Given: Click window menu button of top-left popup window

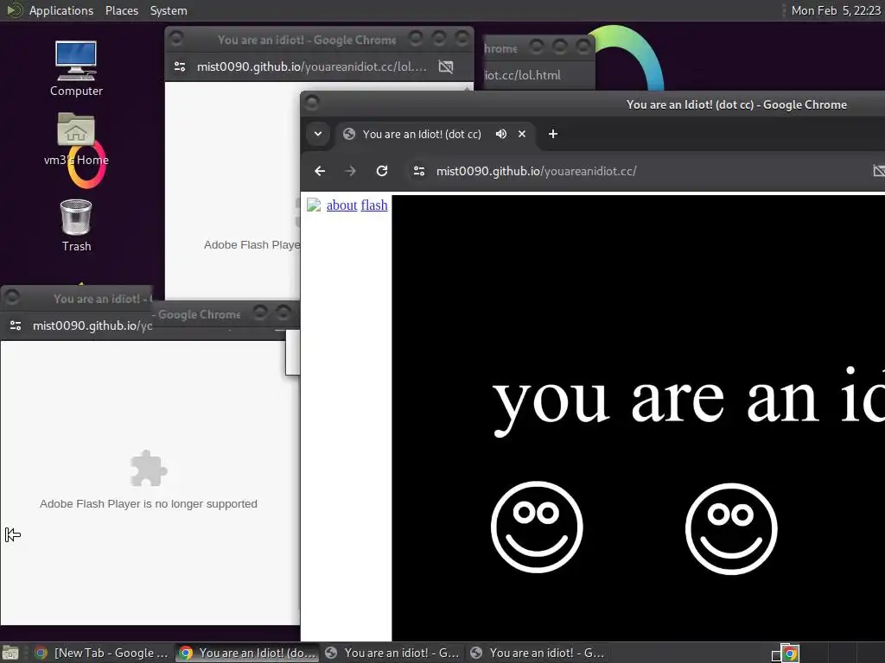Looking at the screenshot, I should 176,38.
